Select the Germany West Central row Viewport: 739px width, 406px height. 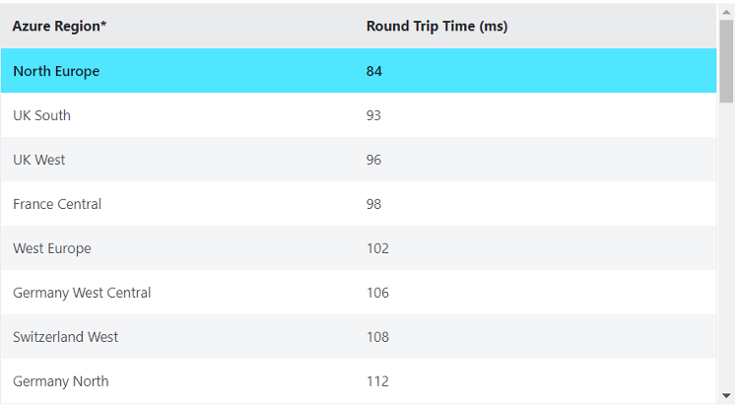359,293
